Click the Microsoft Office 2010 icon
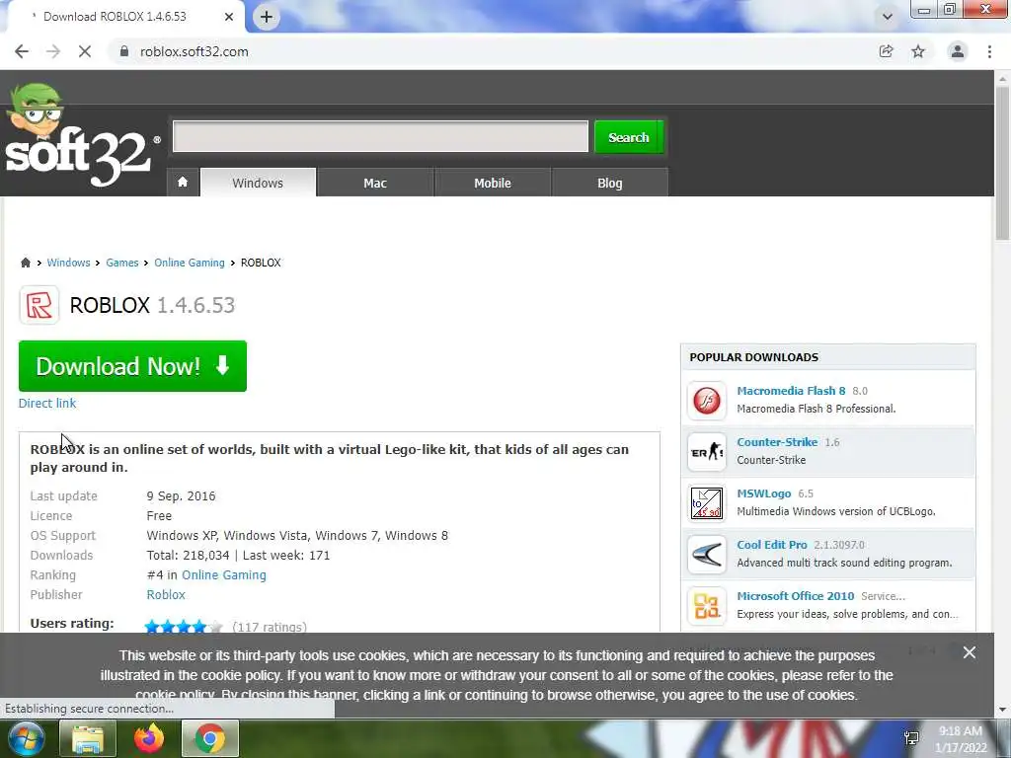This screenshot has height=758, width=1011. [x=707, y=606]
